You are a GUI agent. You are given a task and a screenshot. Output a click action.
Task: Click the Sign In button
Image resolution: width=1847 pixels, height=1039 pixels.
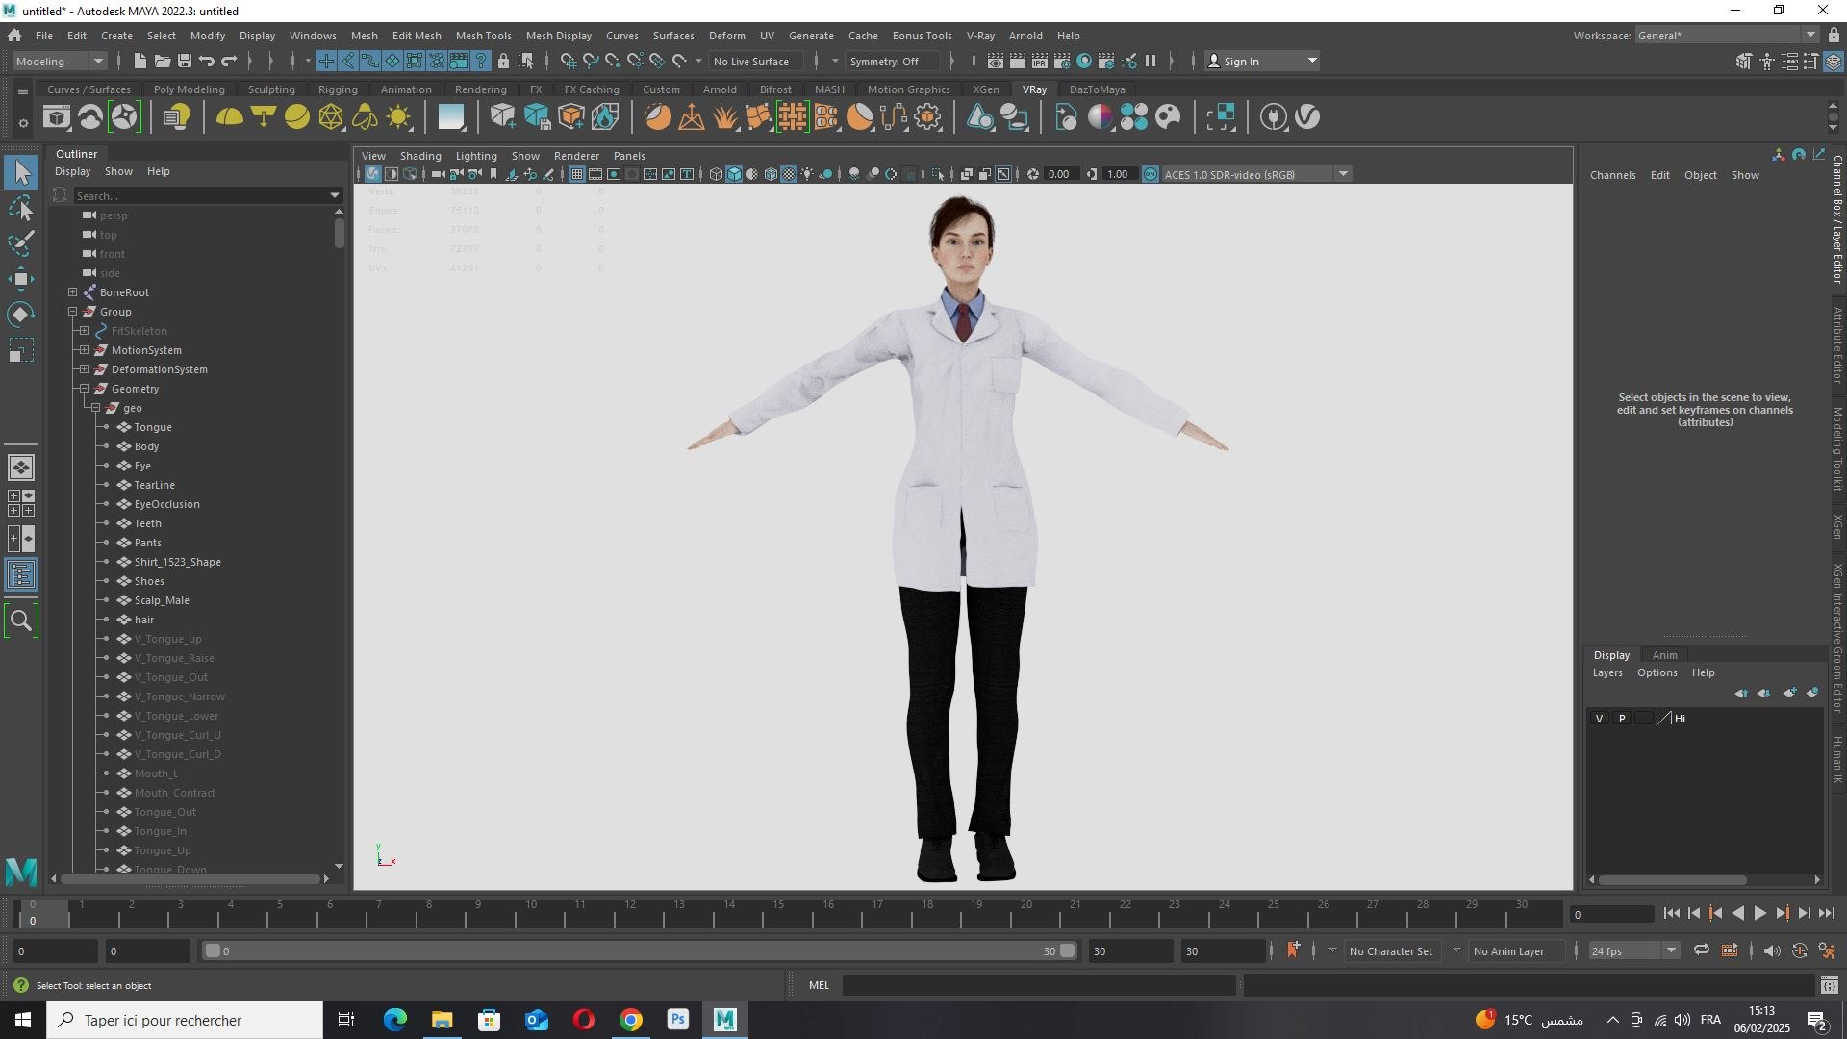(x=1262, y=61)
